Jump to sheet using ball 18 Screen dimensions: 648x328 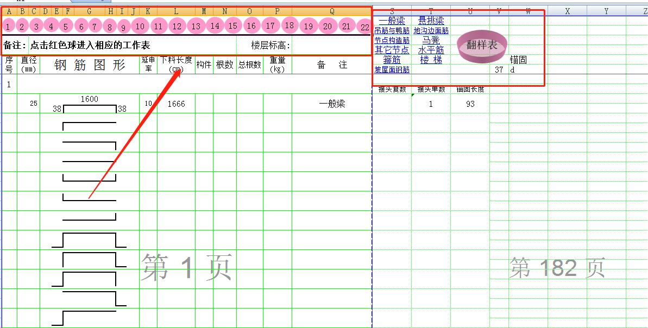(289, 25)
